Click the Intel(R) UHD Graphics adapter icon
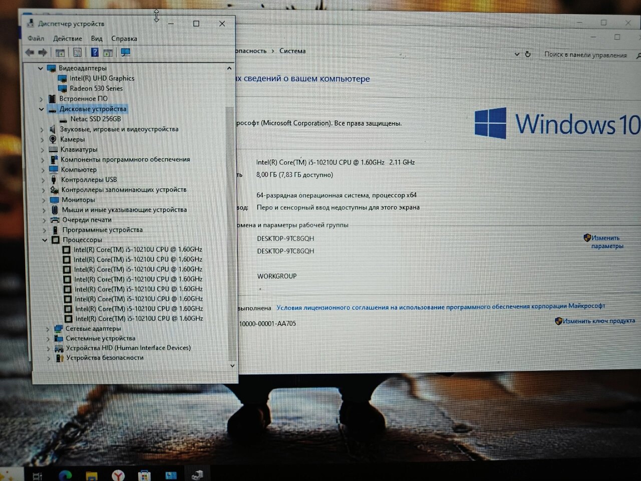Screen dimensions: 641x481 click(63, 78)
